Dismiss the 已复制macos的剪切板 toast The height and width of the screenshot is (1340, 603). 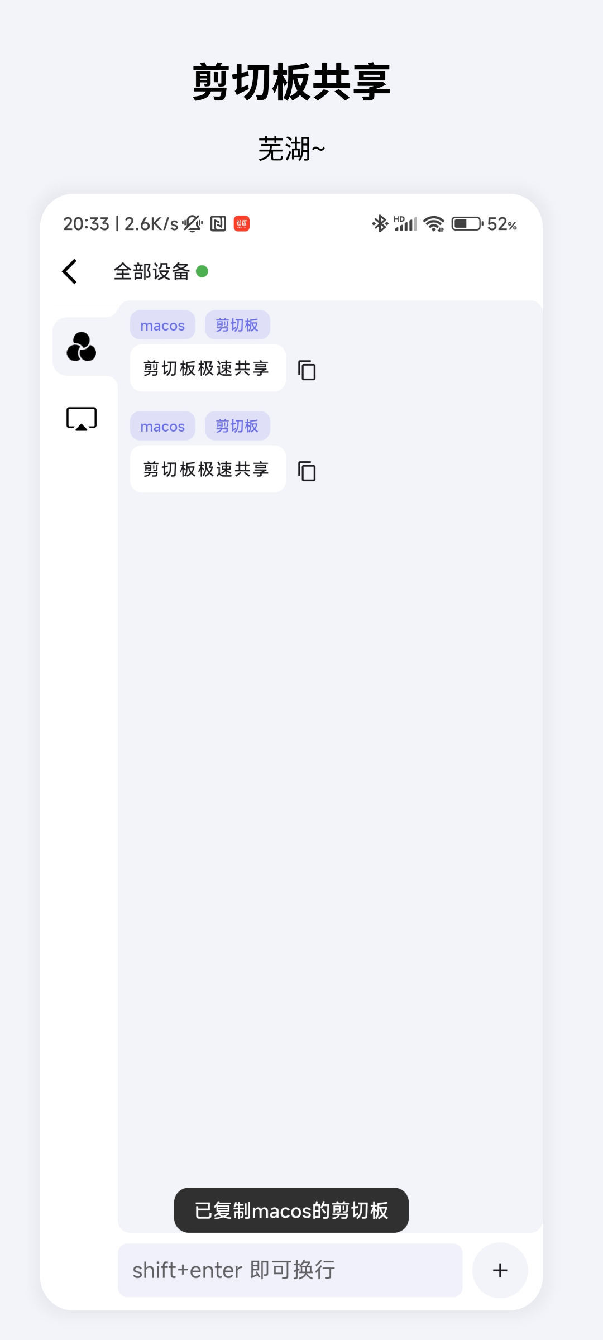point(291,1210)
